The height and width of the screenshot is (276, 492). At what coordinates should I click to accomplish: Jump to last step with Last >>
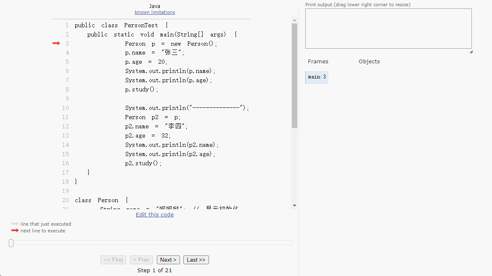[x=196, y=260]
